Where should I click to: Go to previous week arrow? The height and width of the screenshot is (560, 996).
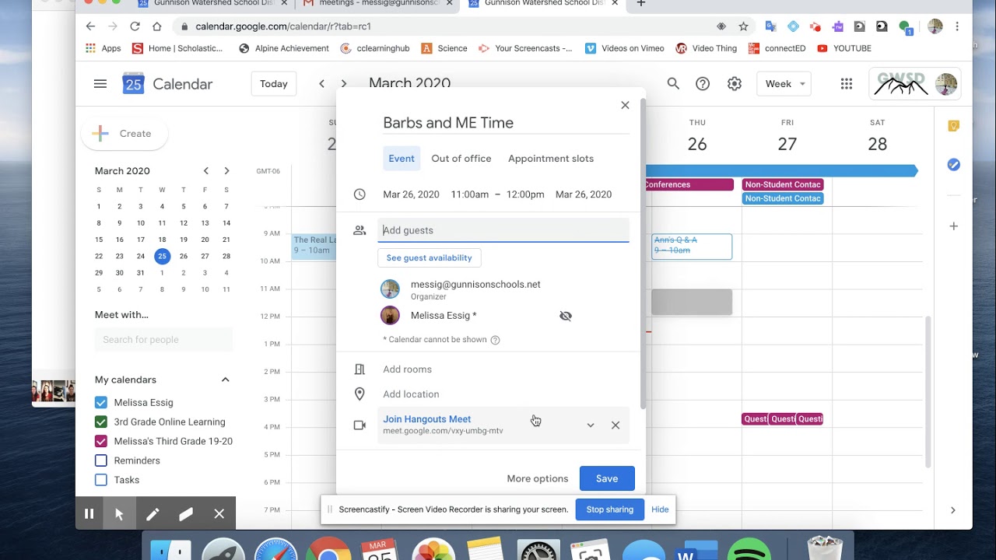click(x=321, y=84)
